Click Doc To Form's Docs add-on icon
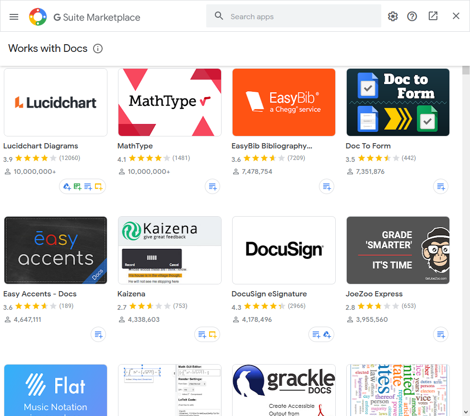This screenshot has height=416, width=470. [441, 187]
